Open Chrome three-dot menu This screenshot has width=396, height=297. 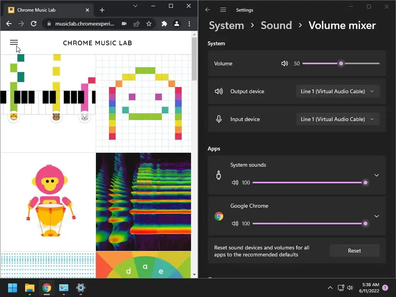click(x=189, y=24)
